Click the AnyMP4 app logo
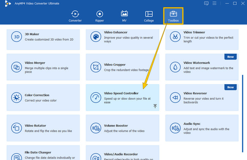 (7, 3)
